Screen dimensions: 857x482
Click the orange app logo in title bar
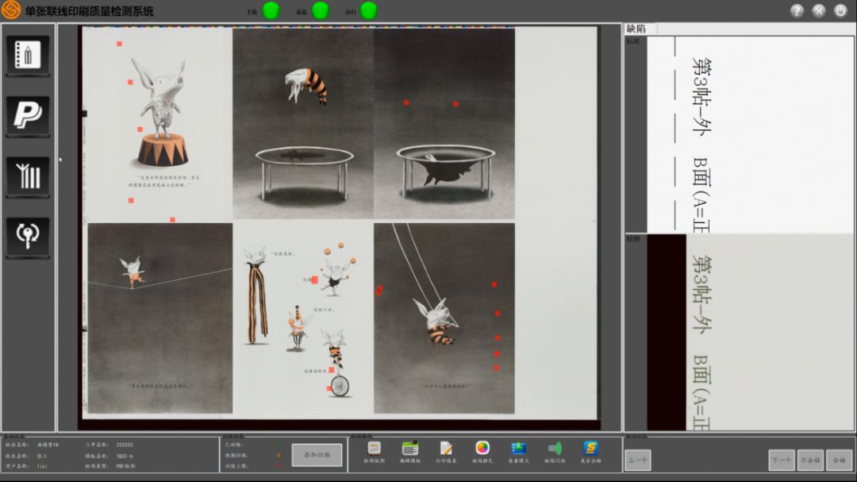coord(11,10)
